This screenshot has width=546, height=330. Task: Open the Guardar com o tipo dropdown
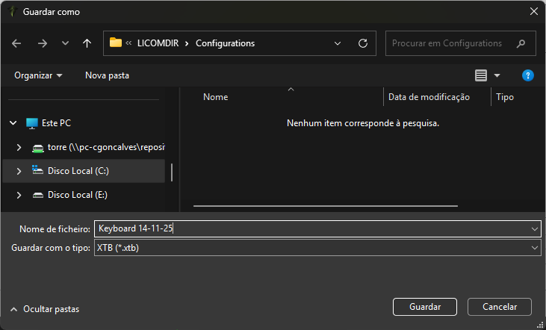click(534, 248)
